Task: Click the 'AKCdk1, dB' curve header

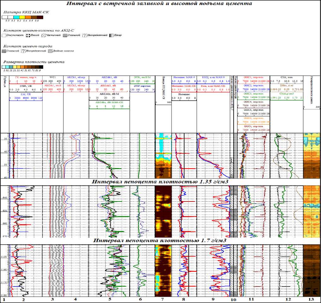Action: coord(109,77)
